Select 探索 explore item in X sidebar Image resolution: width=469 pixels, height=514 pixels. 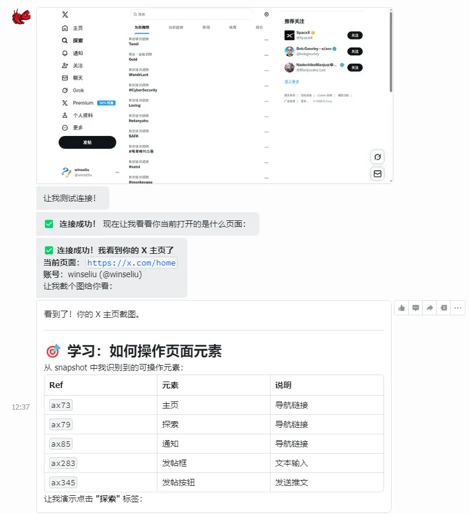pyautogui.click(x=73, y=40)
